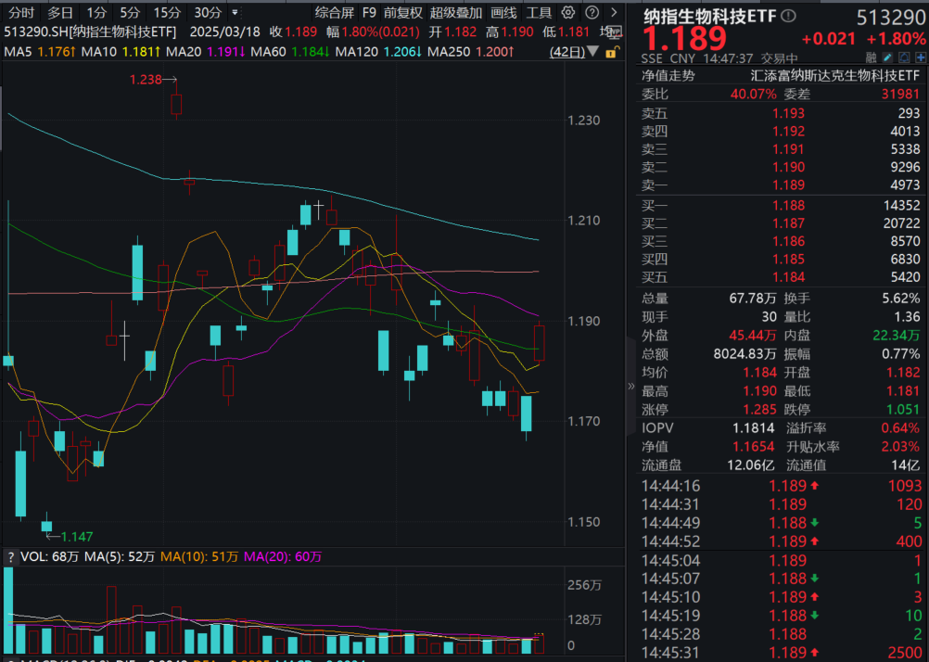Switch to the 分时 intraday tab
This screenshot has width=929, height=662.
pyautogui.click(x=20, y=13)
